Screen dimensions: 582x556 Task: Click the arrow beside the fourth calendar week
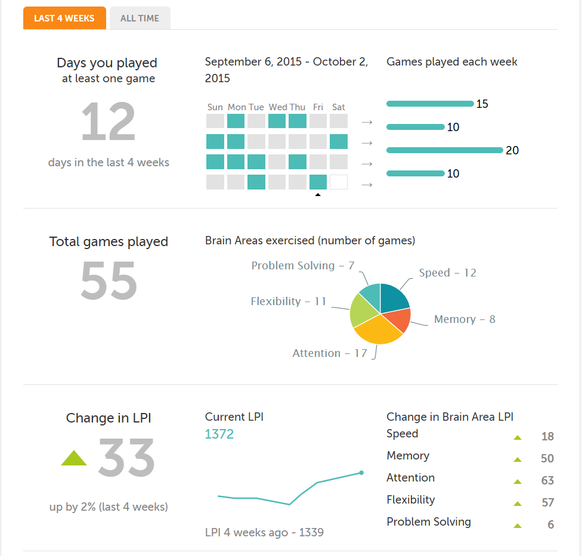pos(367,184)
